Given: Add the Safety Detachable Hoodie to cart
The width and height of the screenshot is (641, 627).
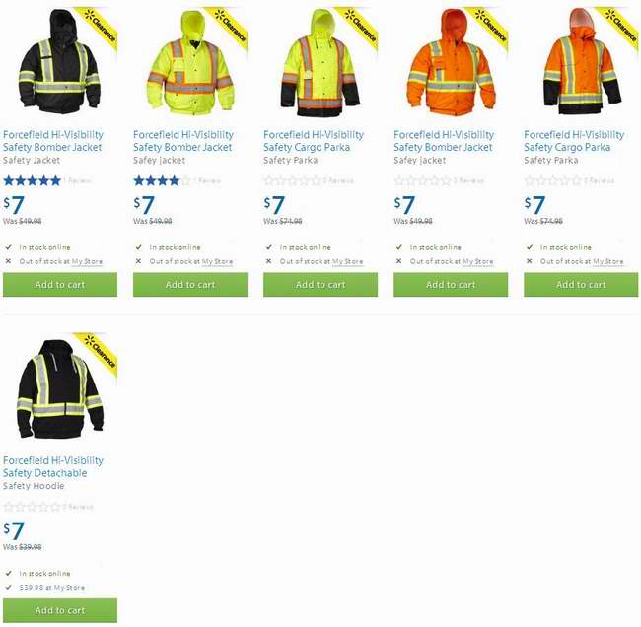Looking at the screenshot, I should pyautogui.click(x=60, y=610).
